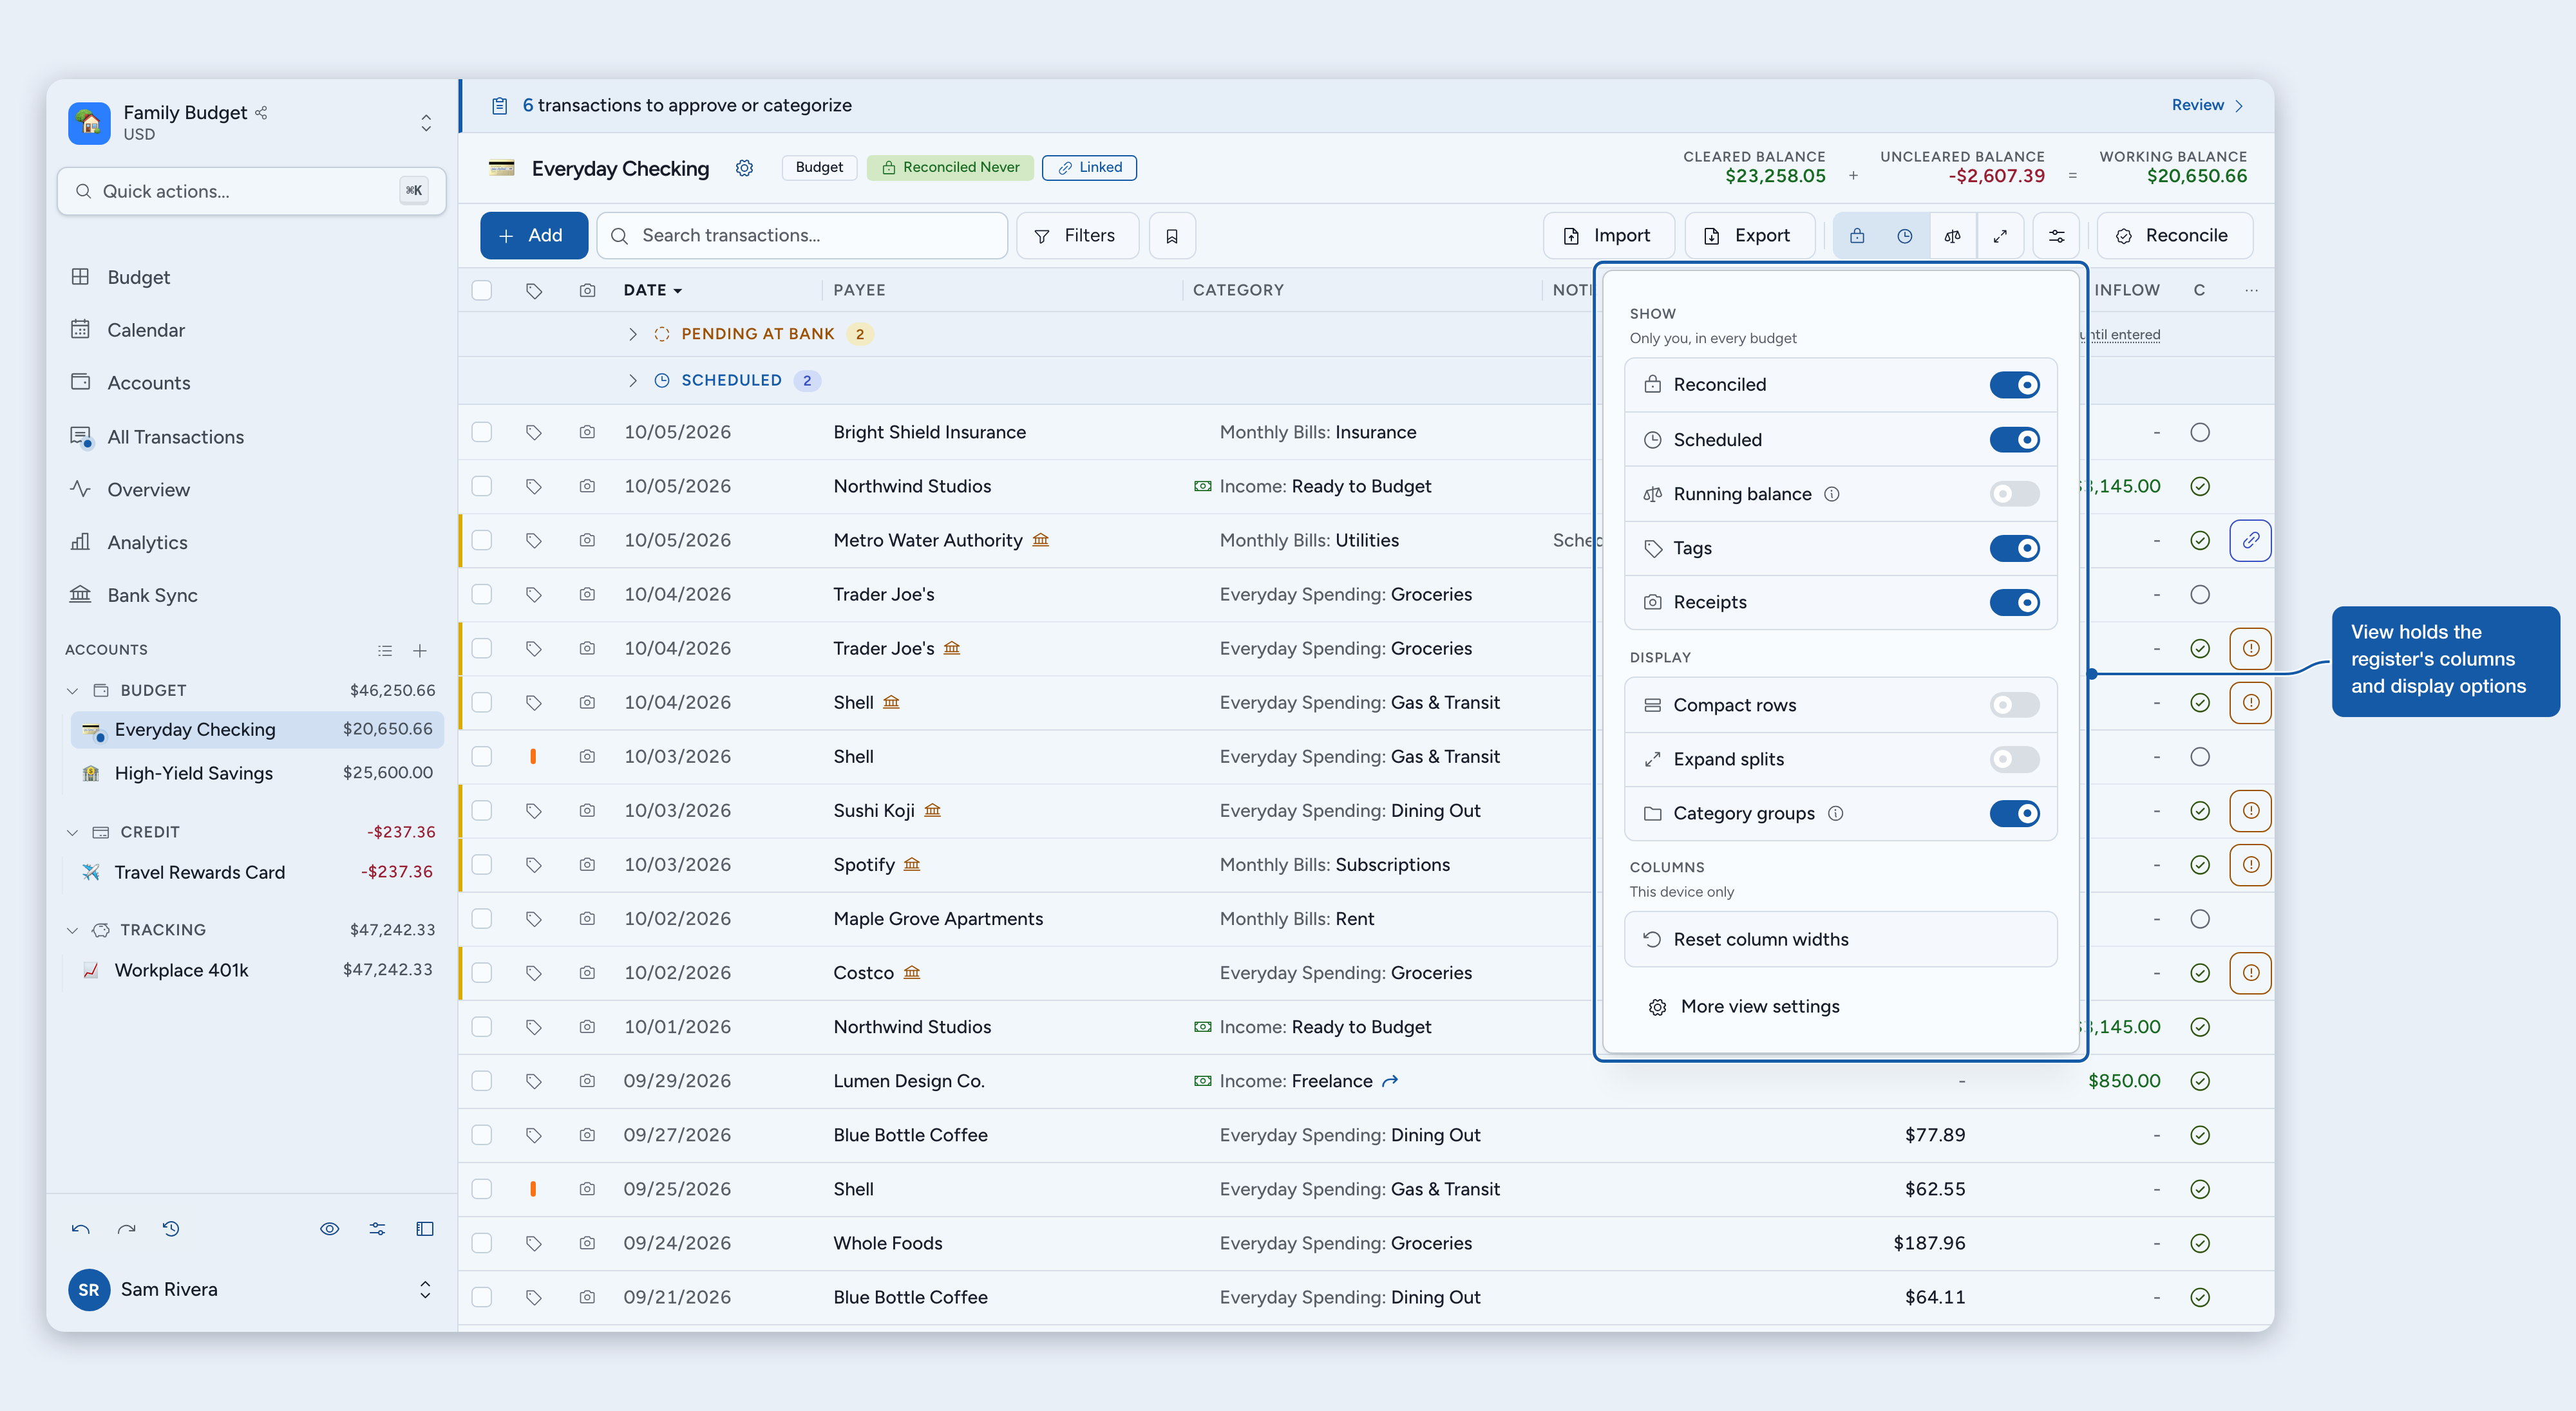This screenshot has height=1411, width=2576.
Task: Click cleared status circle on Maple Grove Apartments row
Action: pos(2200,919)
